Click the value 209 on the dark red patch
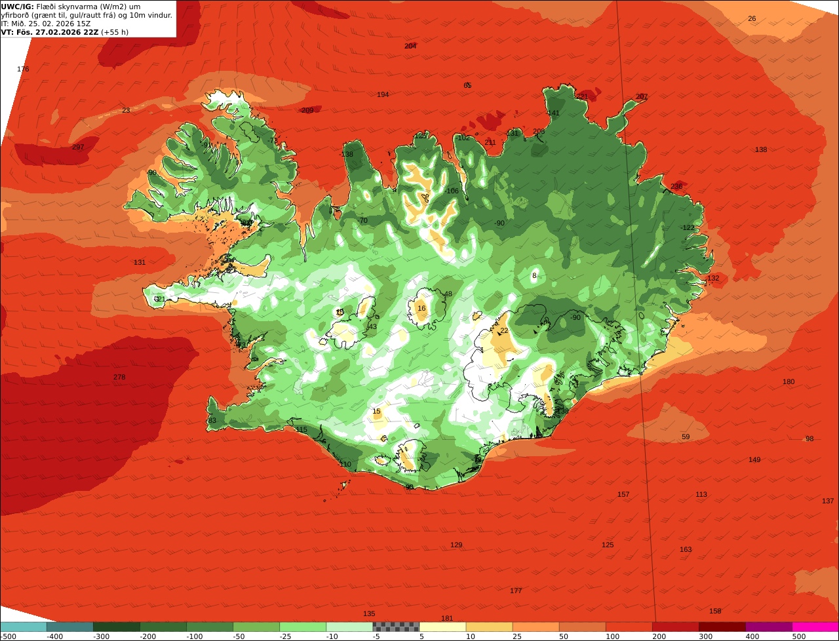The image size is (839, 641). pos(307,110)
